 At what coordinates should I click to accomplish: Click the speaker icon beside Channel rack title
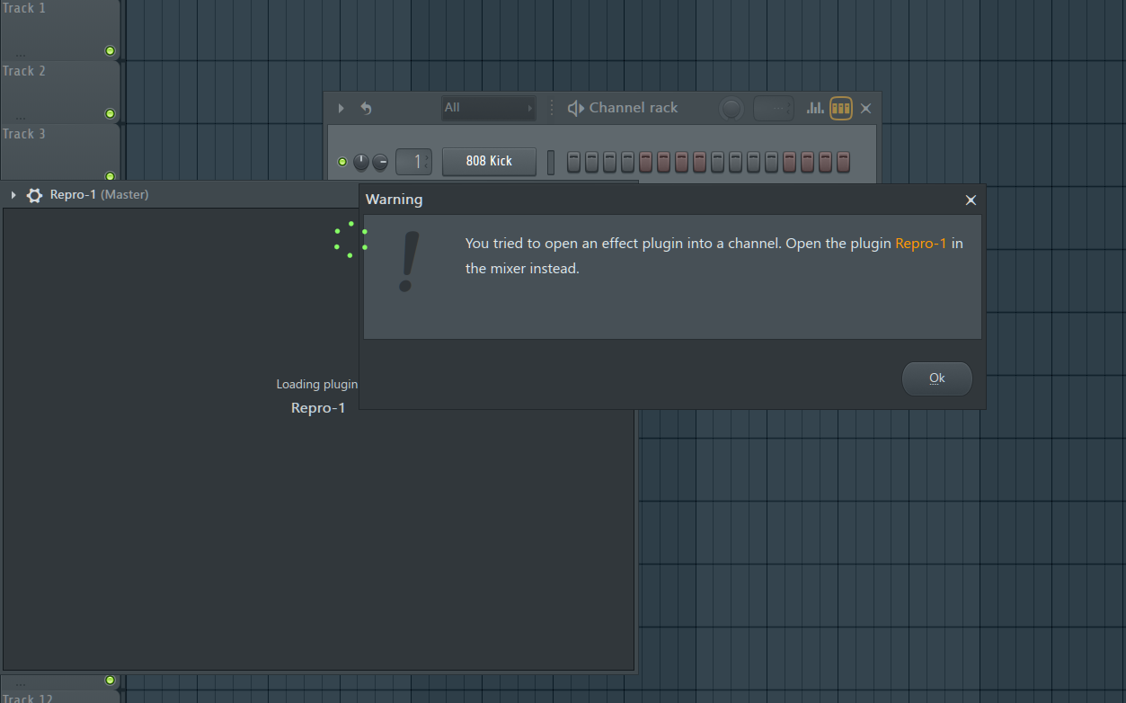click(x=576, y=108)
